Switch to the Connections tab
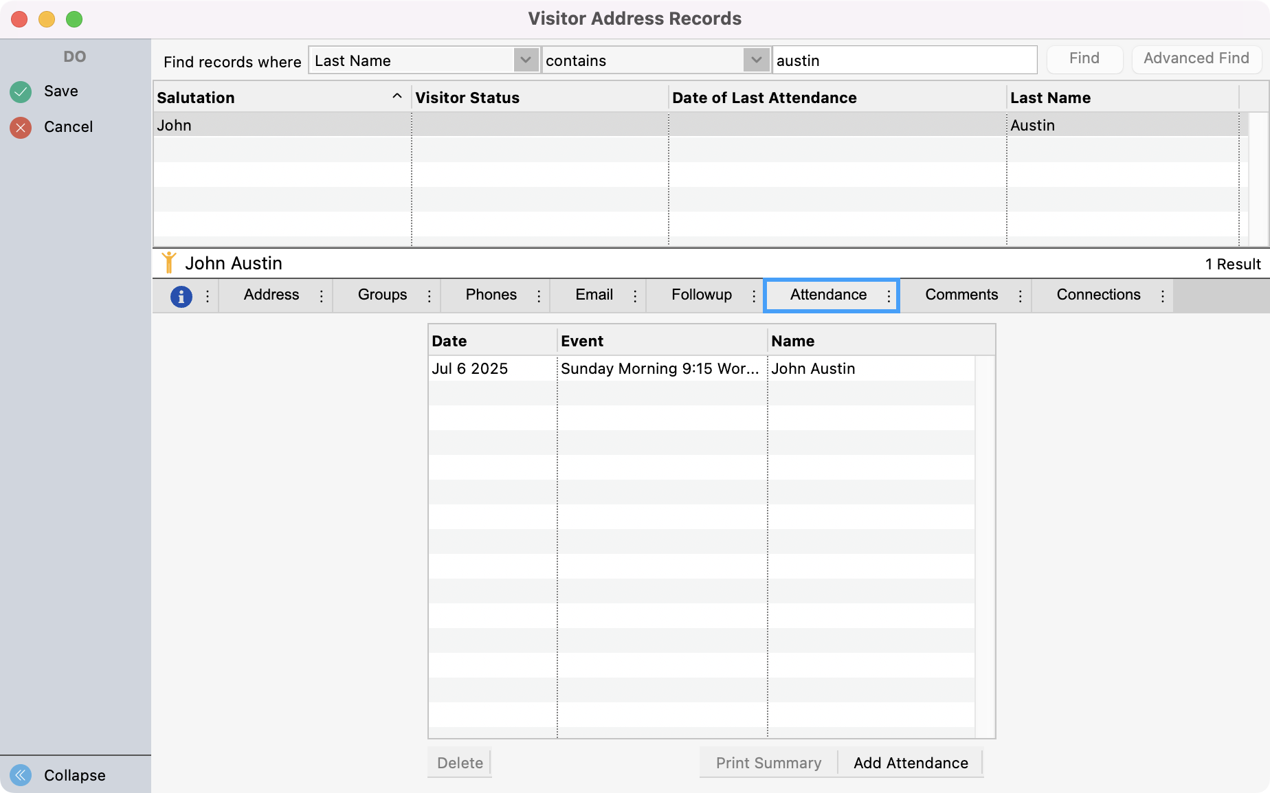The image size is (1270, 793). click(x=1098, y=295)
